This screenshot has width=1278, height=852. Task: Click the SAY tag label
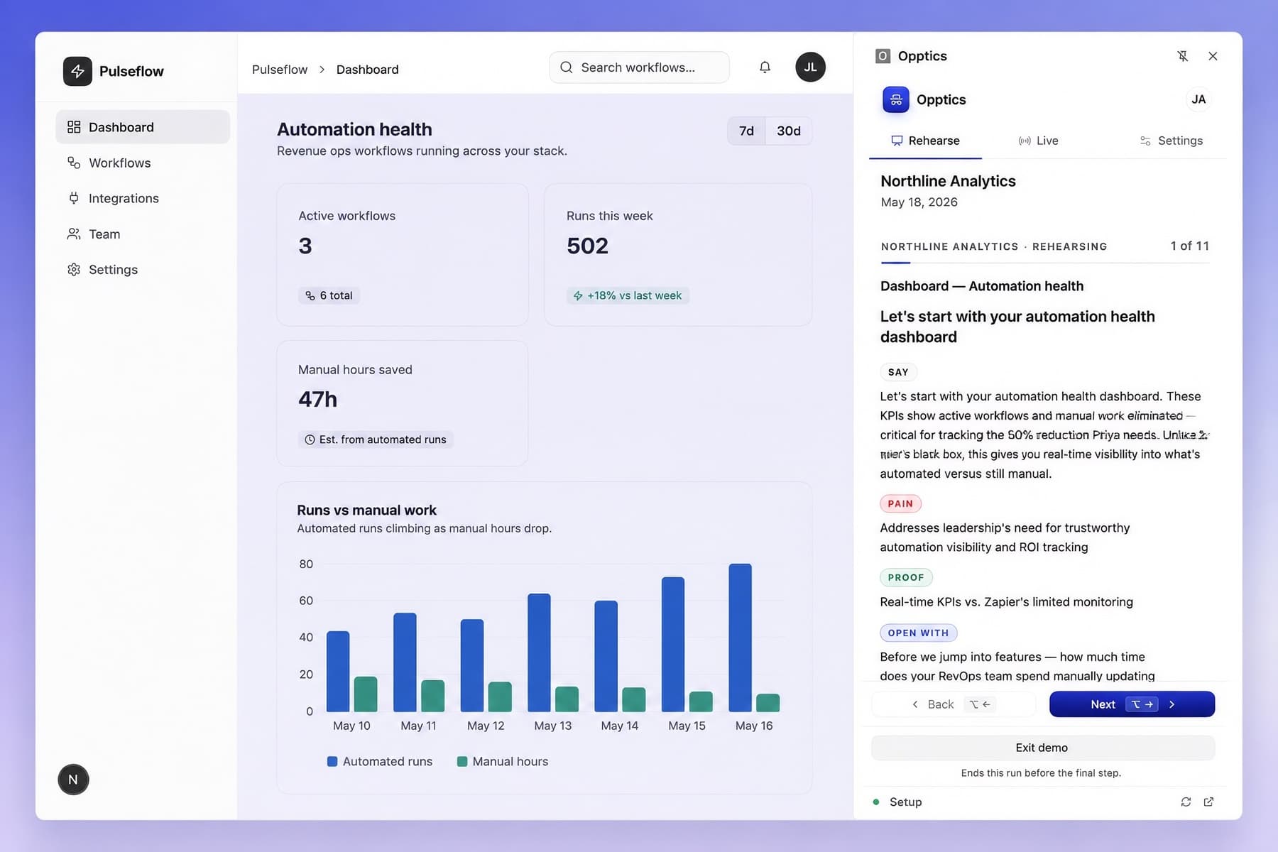click(898, 372)
